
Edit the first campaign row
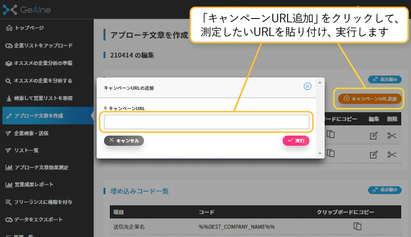(373, 136)
